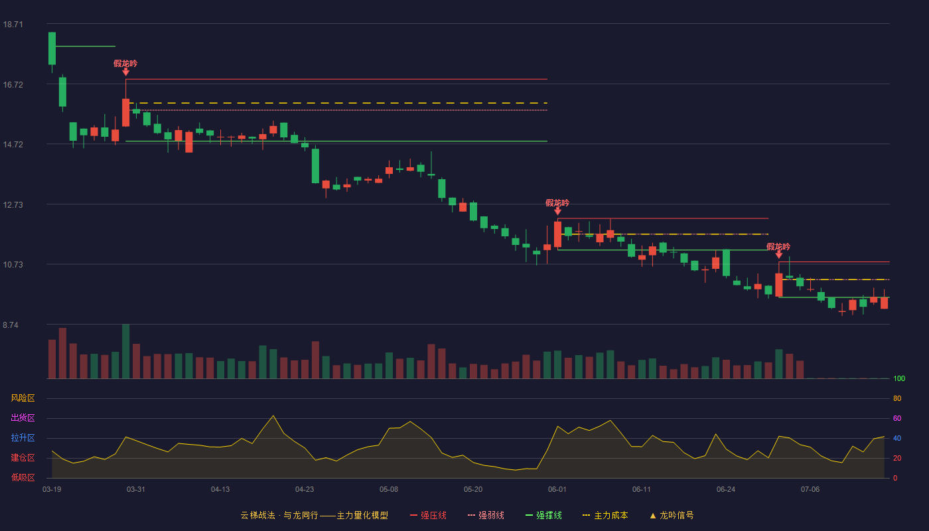This screenshot has width=929, height=531.
Task: Click the red line icon beside 强压线
Action: click(414, 516)
